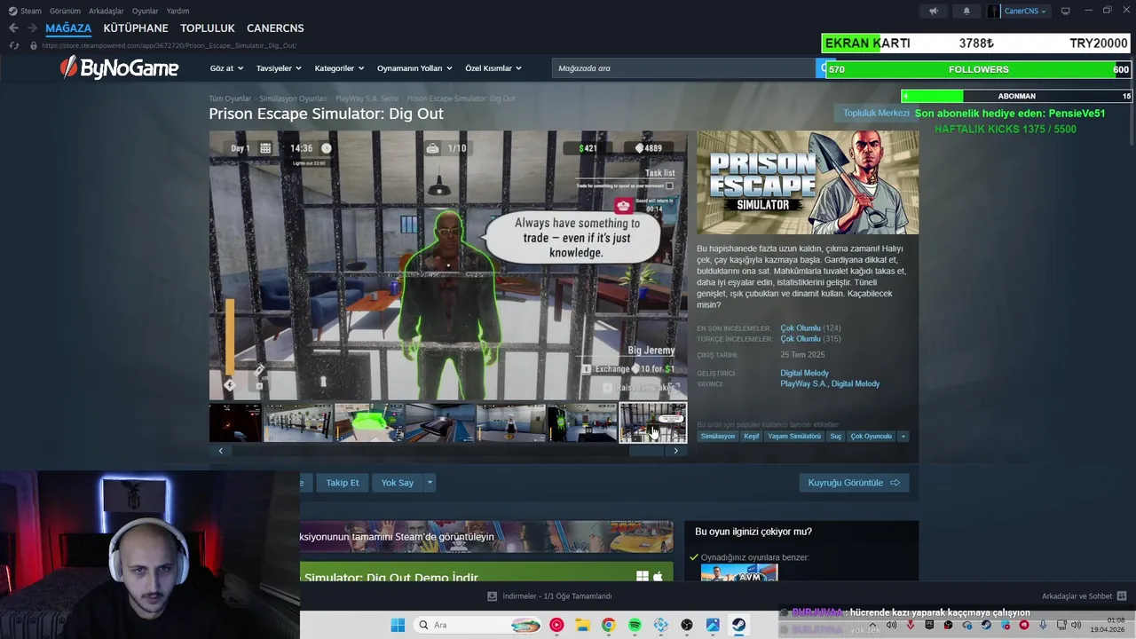Open File Explorer from the taskbar
The image size is (1136, 639).
tap(582, 625)
